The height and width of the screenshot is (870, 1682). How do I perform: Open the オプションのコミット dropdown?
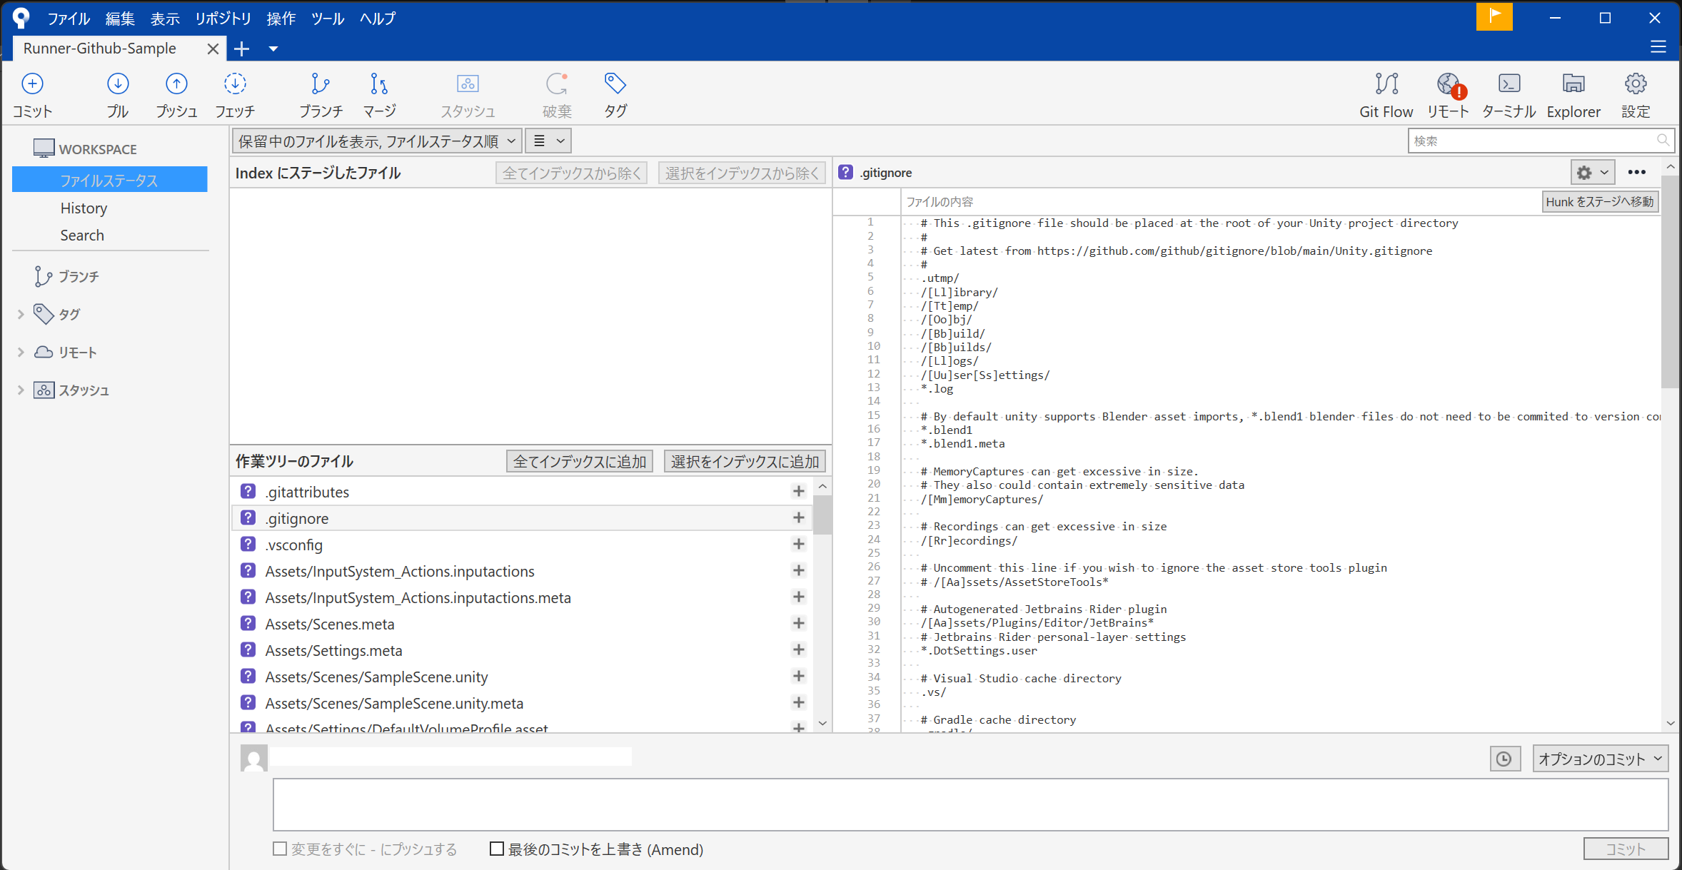pyautogui.click(x=1601, y=759)
